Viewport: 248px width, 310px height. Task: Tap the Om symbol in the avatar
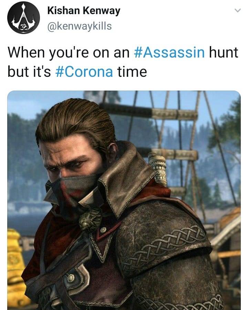(x=23, y=26)
